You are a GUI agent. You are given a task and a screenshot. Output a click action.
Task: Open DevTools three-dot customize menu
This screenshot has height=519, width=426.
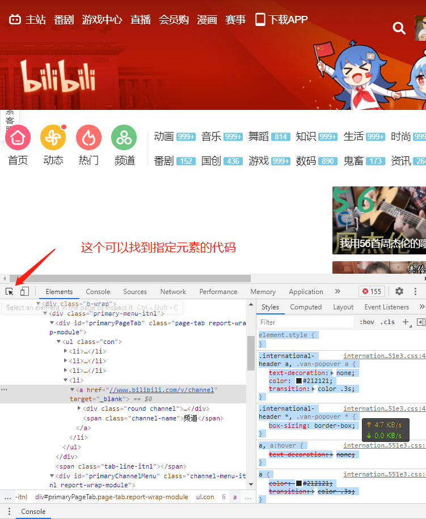pyautogui.click(x=415, y=291)
